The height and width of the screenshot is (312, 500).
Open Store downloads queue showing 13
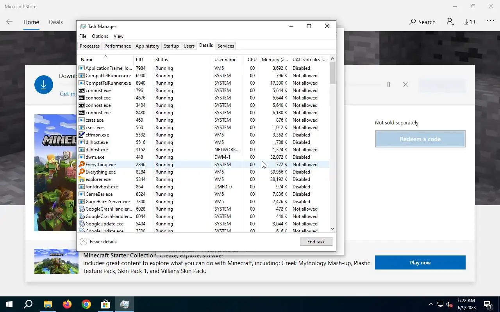click(470, 22)
